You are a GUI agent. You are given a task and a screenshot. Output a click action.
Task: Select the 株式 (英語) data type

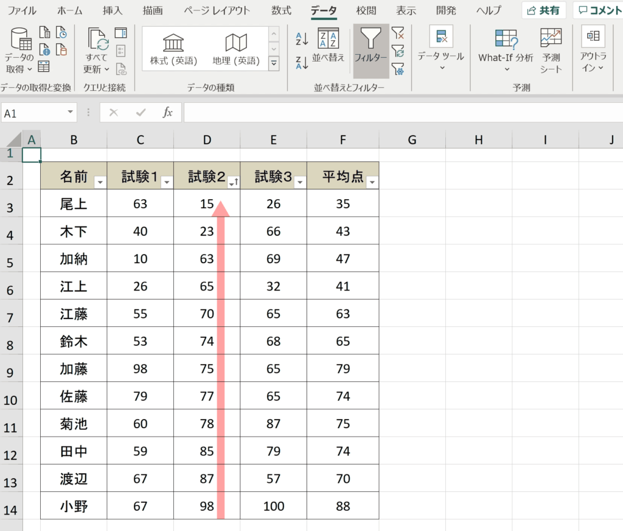173,49
